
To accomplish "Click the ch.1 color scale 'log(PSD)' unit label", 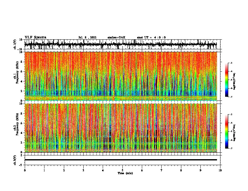I will (234, 81).
